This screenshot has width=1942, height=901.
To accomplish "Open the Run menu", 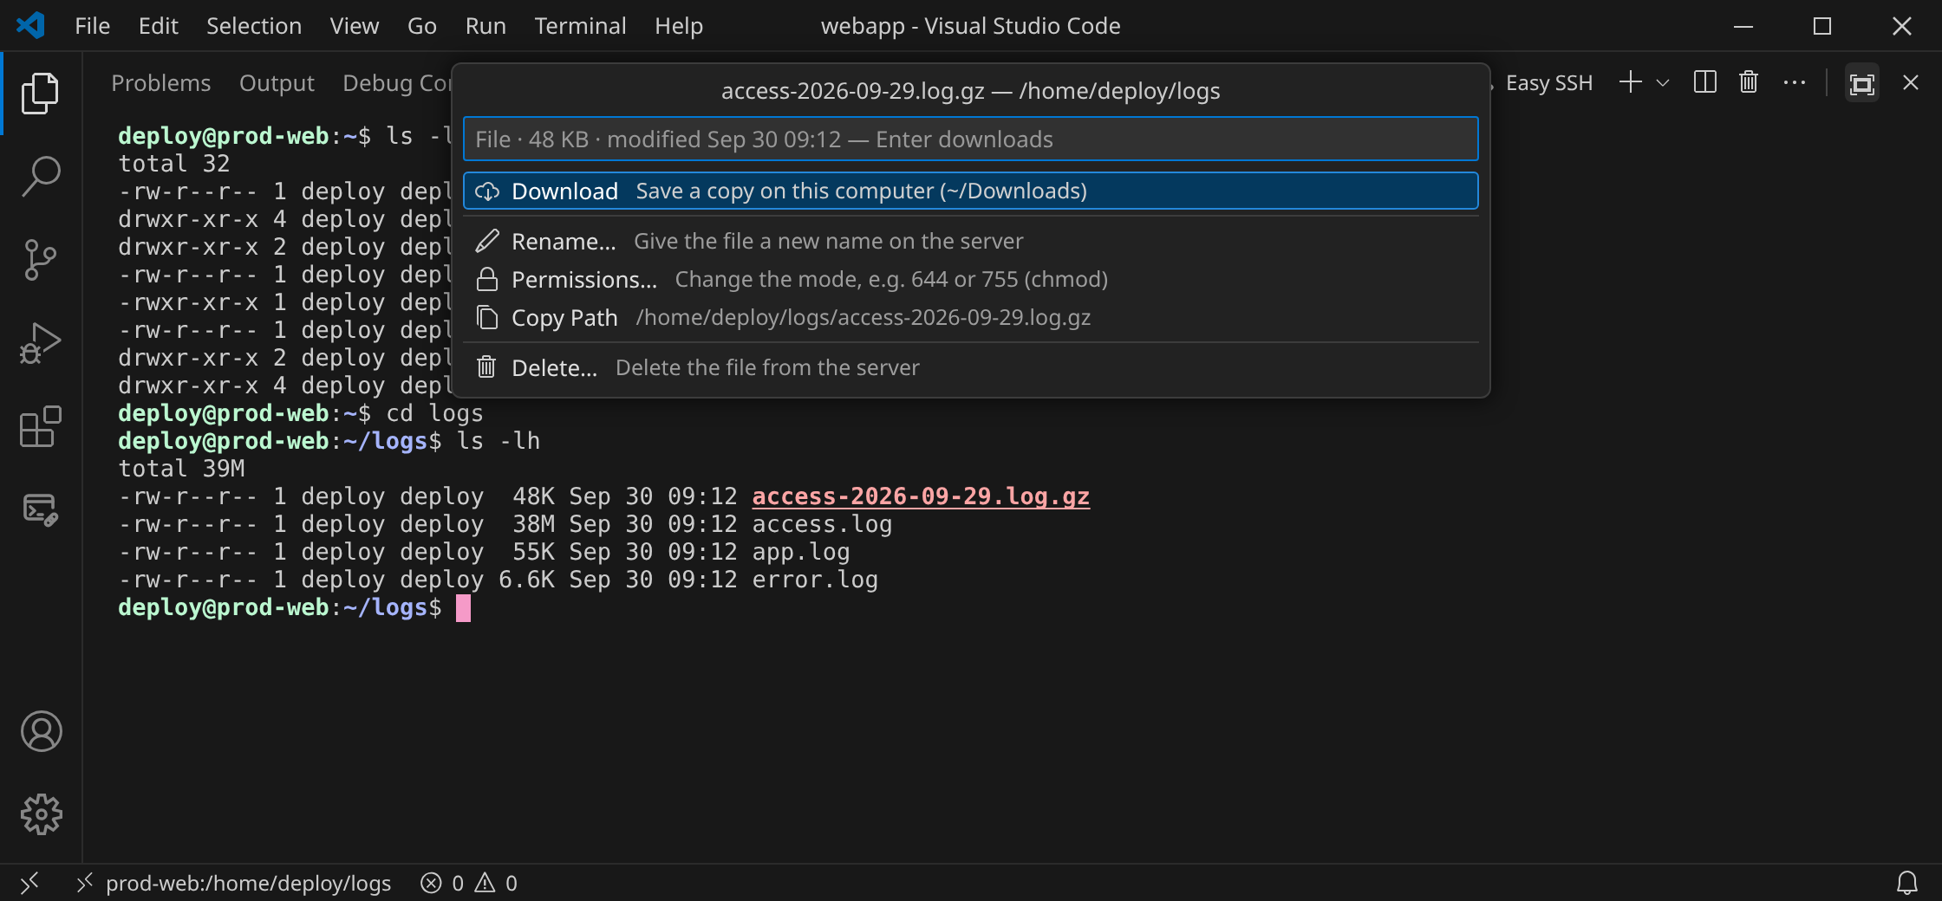I will tap(485, 26).
